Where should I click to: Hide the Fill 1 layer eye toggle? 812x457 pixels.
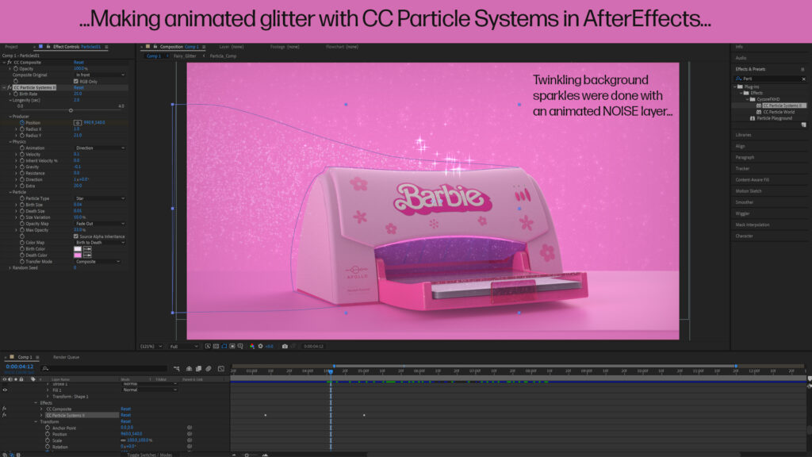(x=5, y=390)
